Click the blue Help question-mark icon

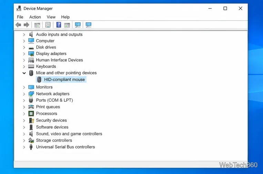tap(59, 25)
